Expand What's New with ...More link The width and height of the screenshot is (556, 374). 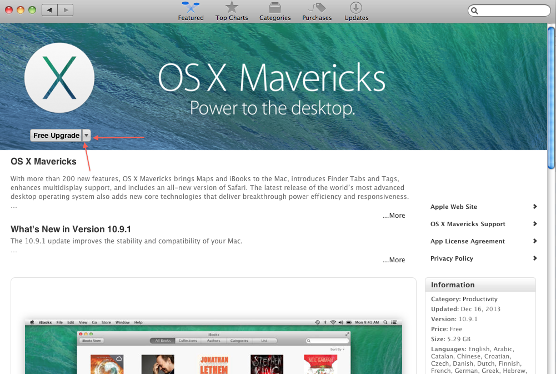(x=394, y=260)
